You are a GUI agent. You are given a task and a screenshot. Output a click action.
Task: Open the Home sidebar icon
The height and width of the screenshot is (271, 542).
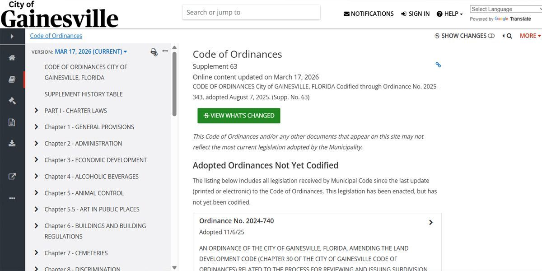tap(12, 57)
